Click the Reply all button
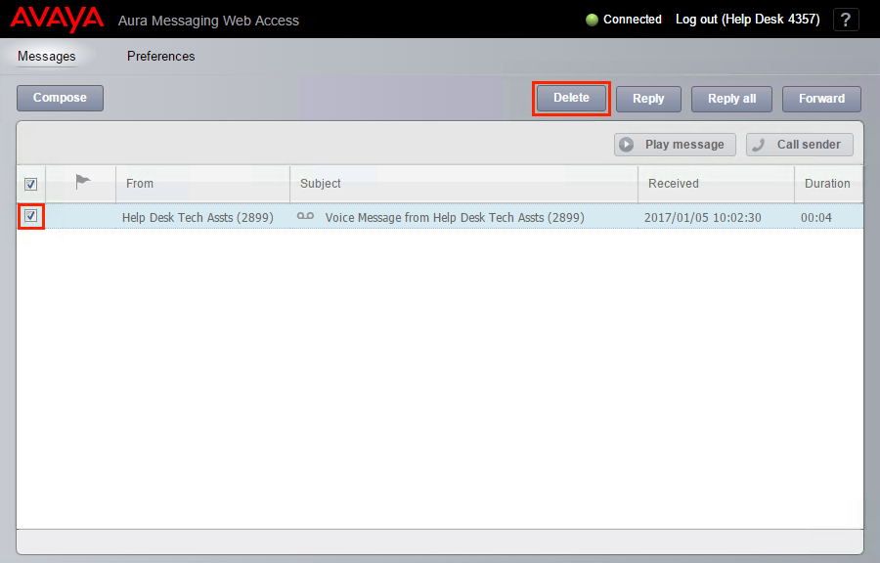The width and height of the screenshot is (880, 563). tap(731, 99)
